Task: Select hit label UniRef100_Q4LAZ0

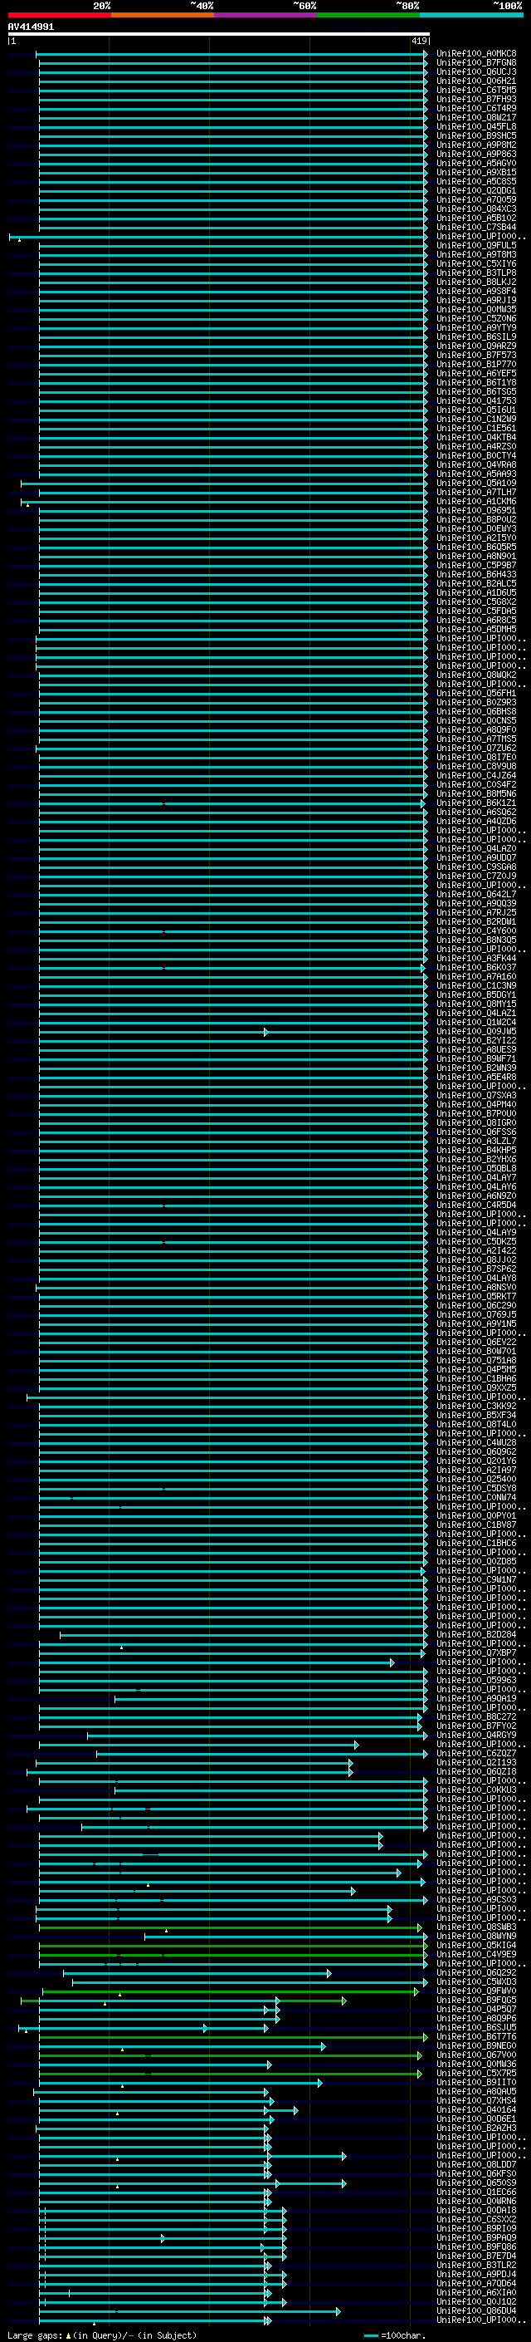Action: 475,849
